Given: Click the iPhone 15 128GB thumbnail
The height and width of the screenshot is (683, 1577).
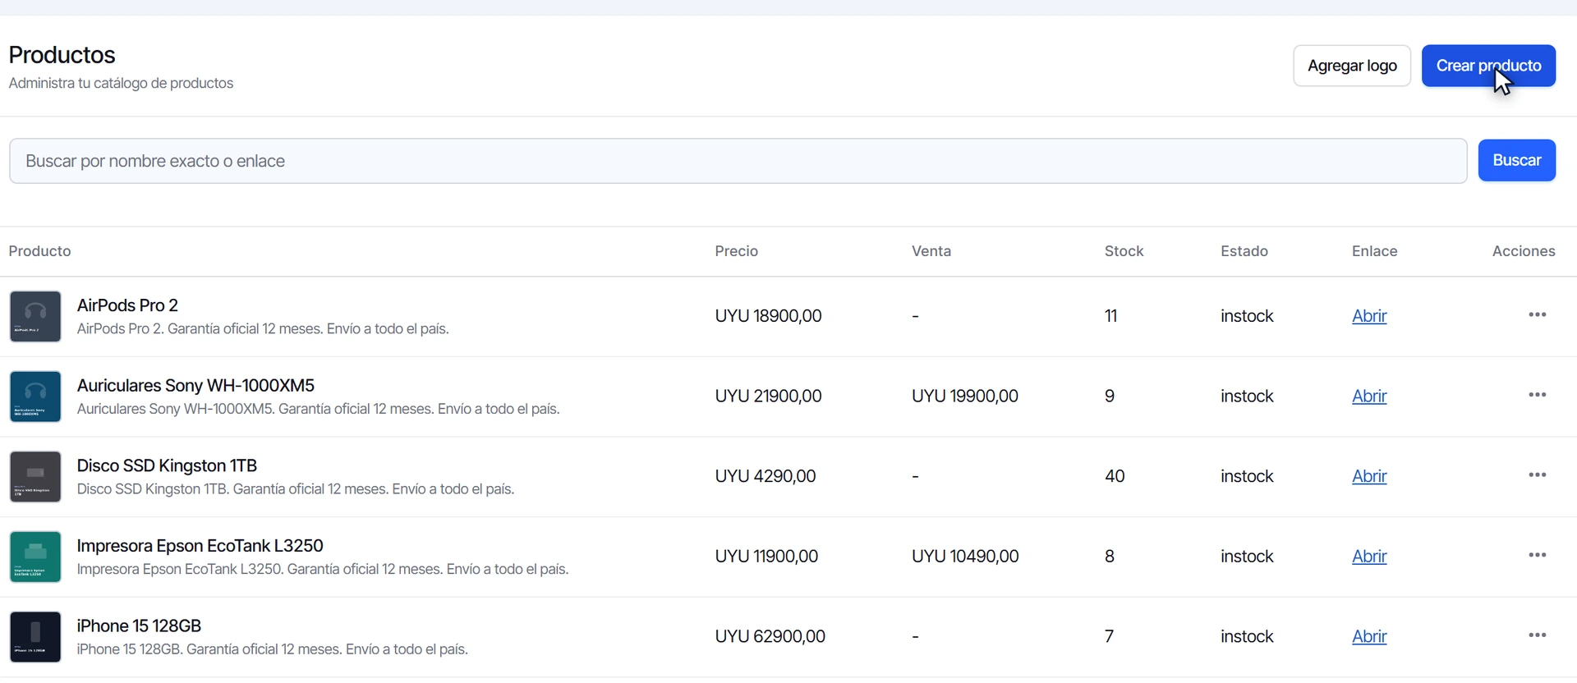Looking at the screenshot, I should pos(35,637).
